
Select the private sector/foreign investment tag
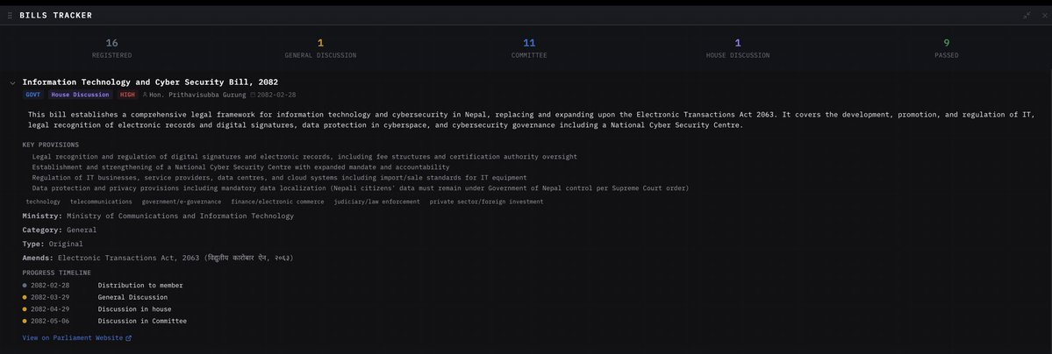(x=486, y=202)
